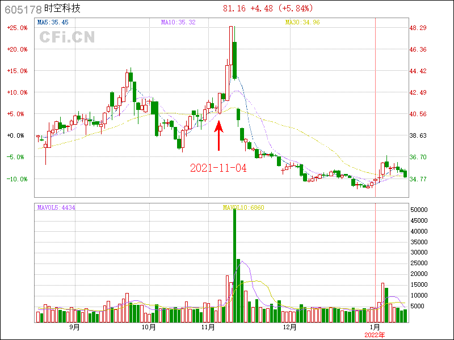Click the MAVOL10:6660 volume label
The height and width of the screenshot is (340, 454).
point(243,207)
